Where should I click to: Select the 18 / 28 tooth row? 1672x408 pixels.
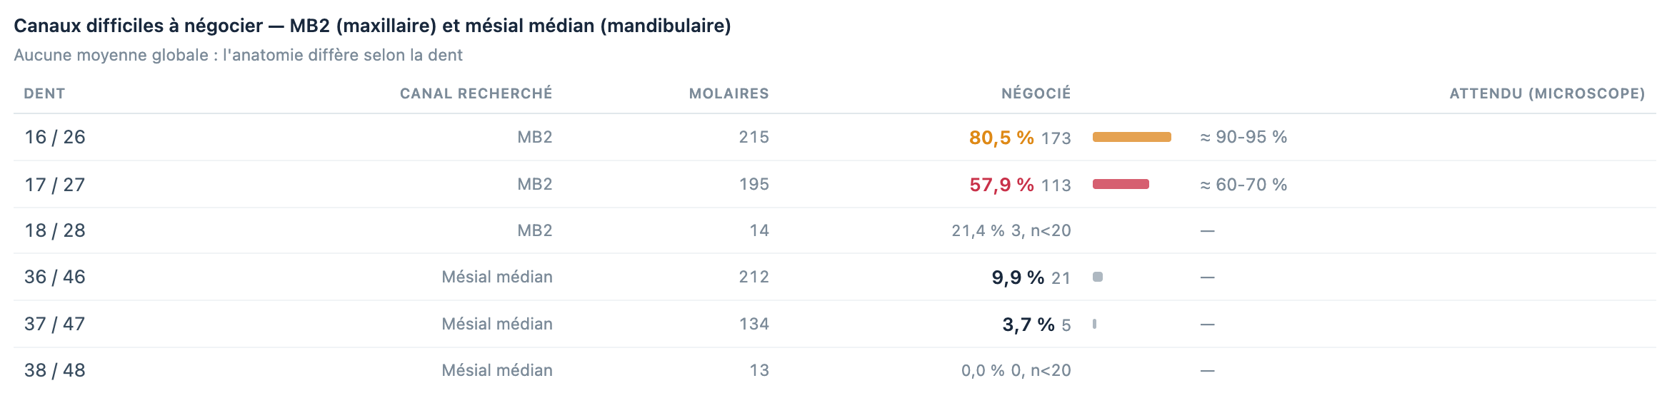tap(834, 230)
